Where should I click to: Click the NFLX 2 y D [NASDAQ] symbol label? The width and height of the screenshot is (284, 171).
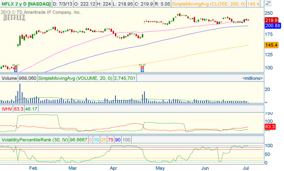[x=26, y=4]
